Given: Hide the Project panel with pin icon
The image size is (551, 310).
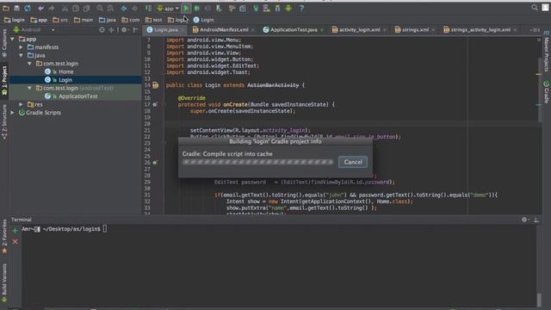Looking at the screenshot, I should click(135, 30).
